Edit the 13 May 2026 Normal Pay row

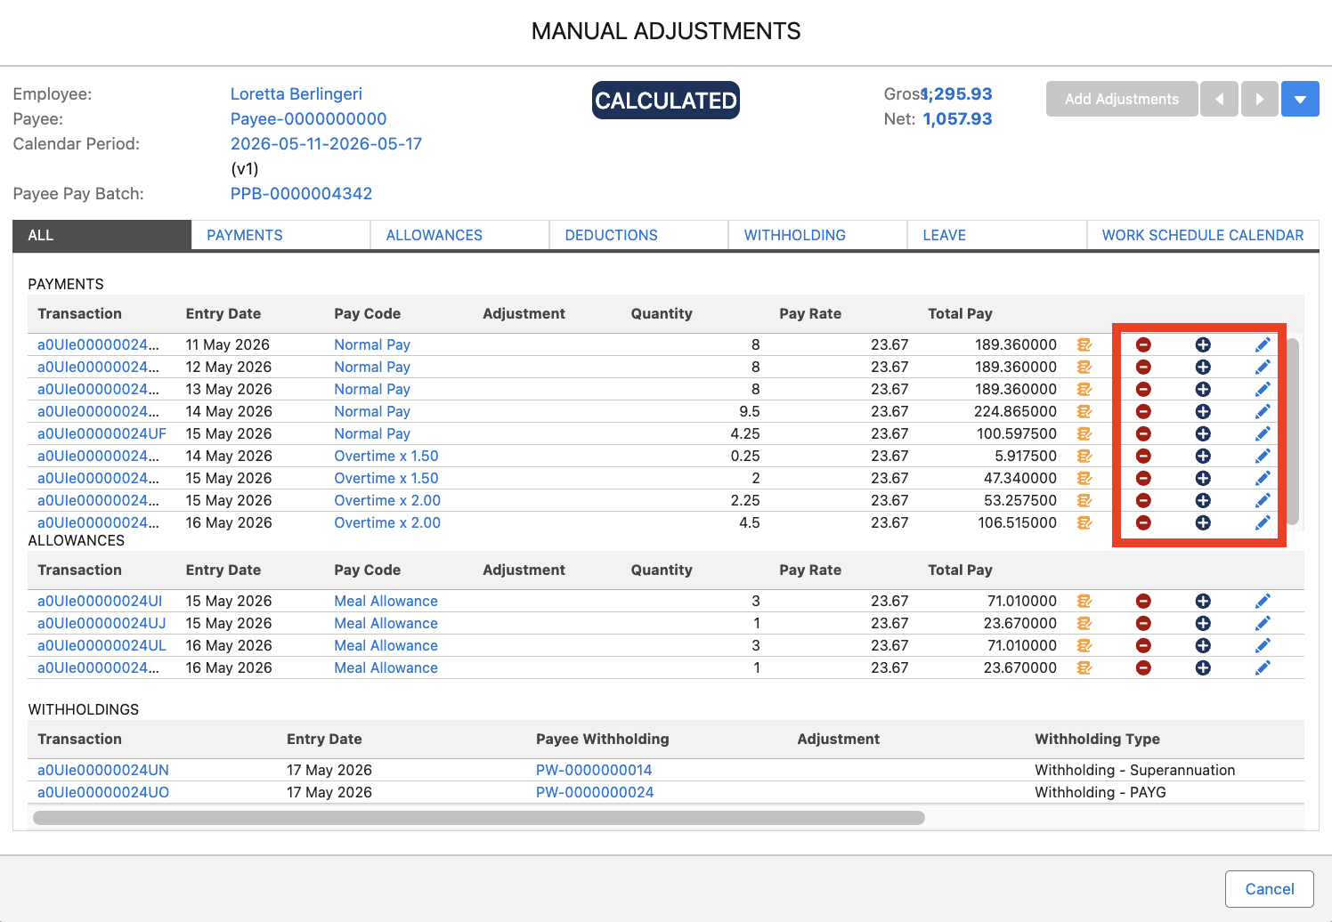[x=1263, y=389]
